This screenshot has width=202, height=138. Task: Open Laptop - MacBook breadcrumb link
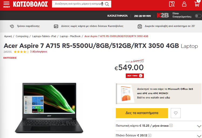tap(70, 36)
